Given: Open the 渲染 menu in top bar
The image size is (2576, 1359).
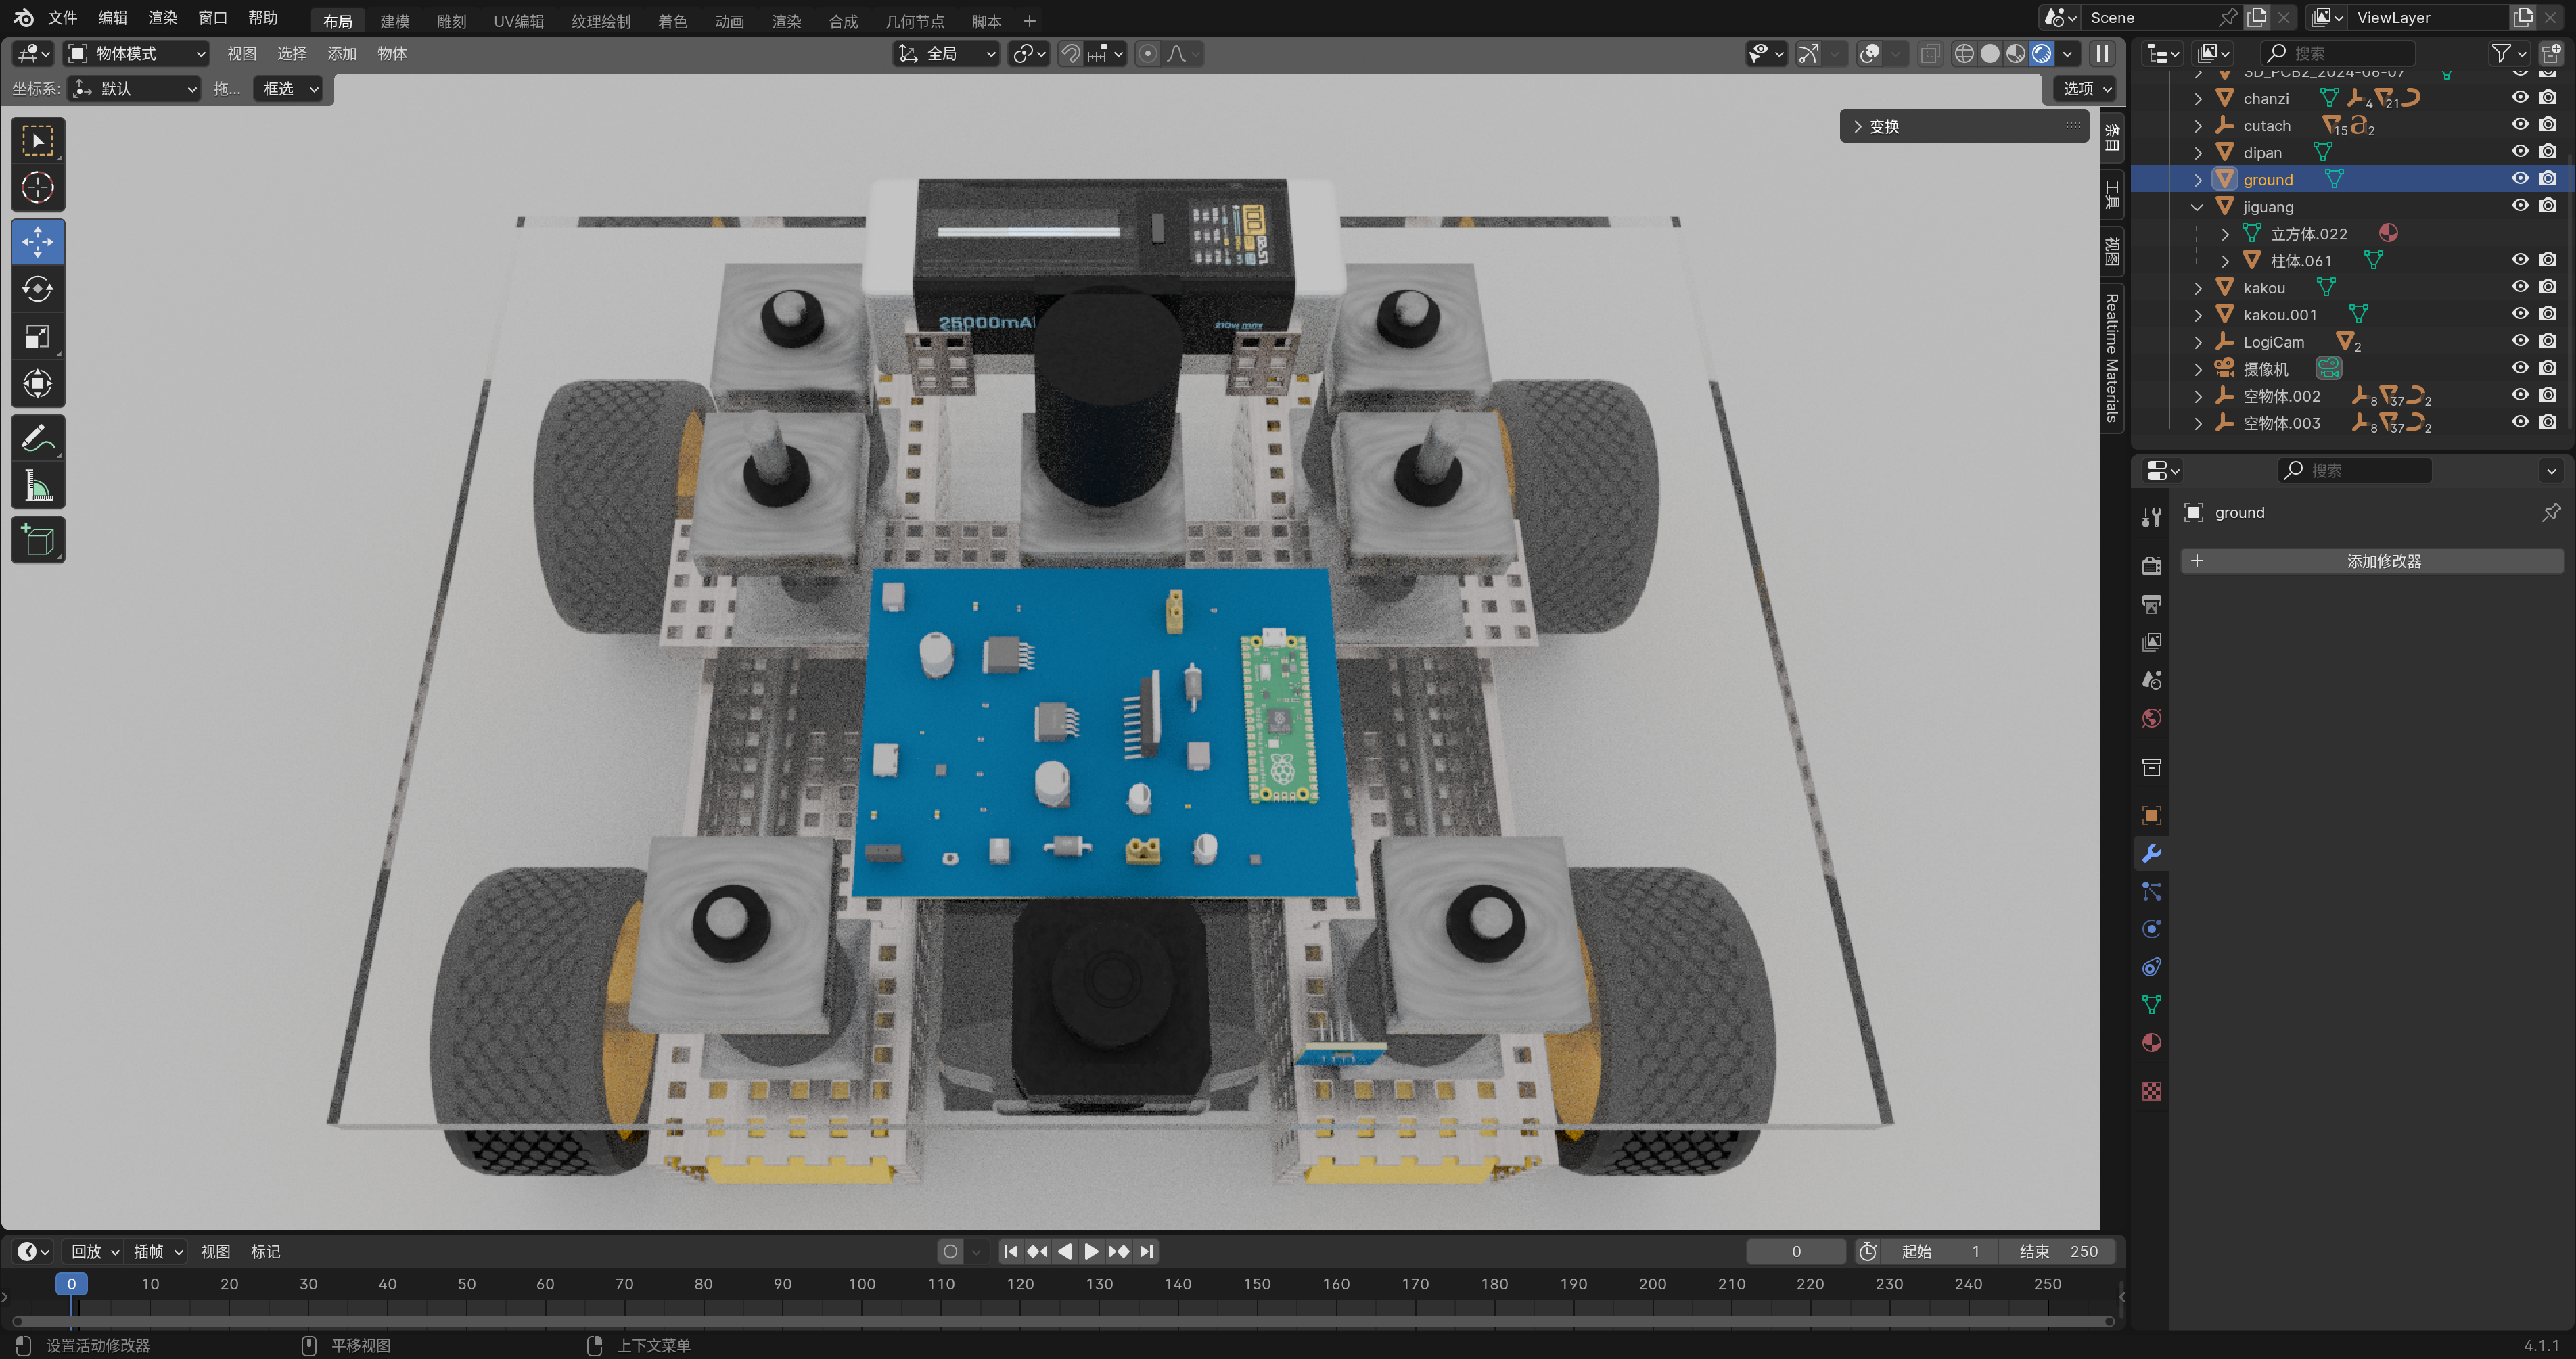Looking at the screenshot, I should pyautogui.click(x=162, y=18).
